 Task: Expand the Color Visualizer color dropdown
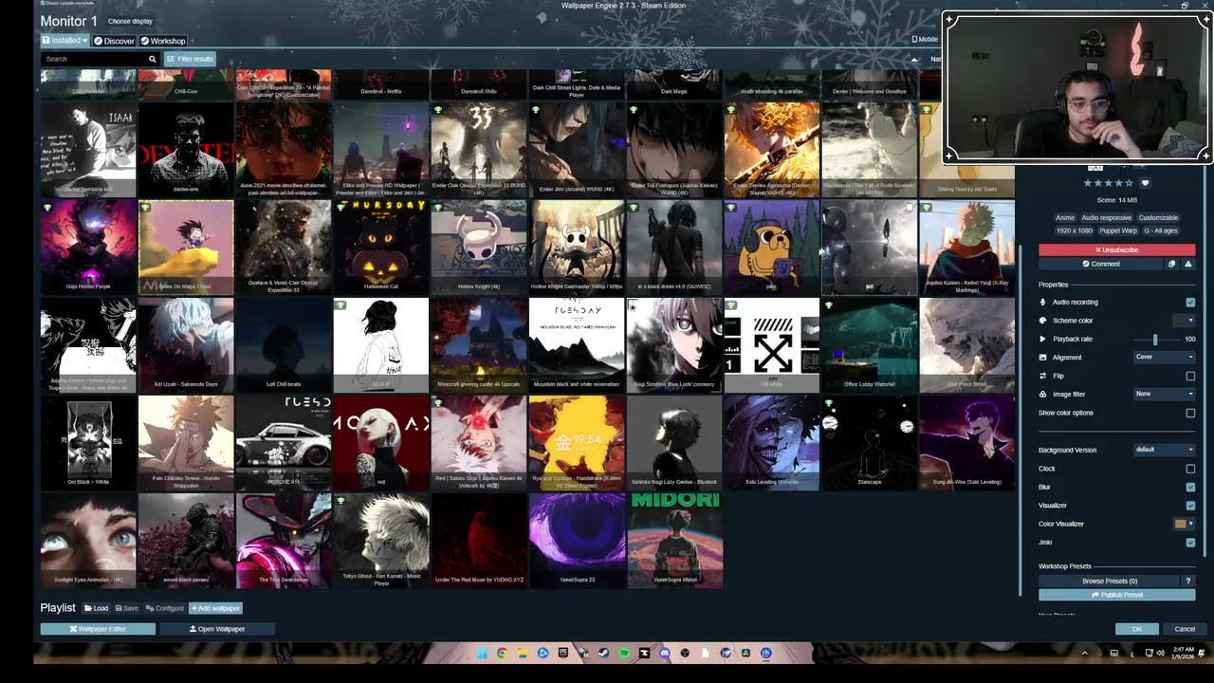coord(1191,524)
